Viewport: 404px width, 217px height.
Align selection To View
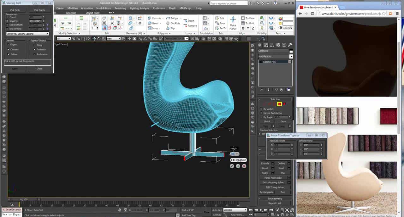point(248,18)
